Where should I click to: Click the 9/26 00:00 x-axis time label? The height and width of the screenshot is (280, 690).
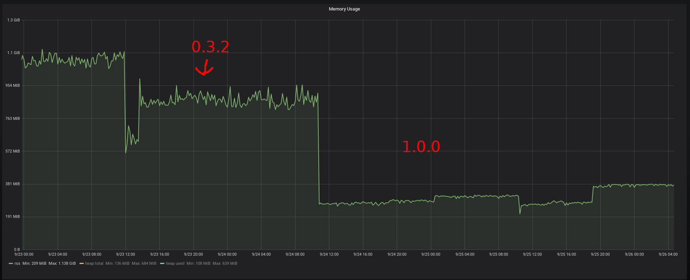(634, 254)
